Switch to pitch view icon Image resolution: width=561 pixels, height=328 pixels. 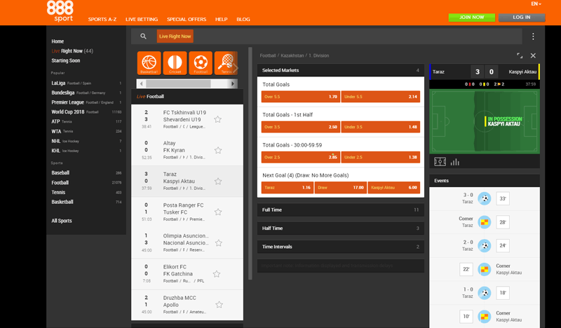pos(440,162)
